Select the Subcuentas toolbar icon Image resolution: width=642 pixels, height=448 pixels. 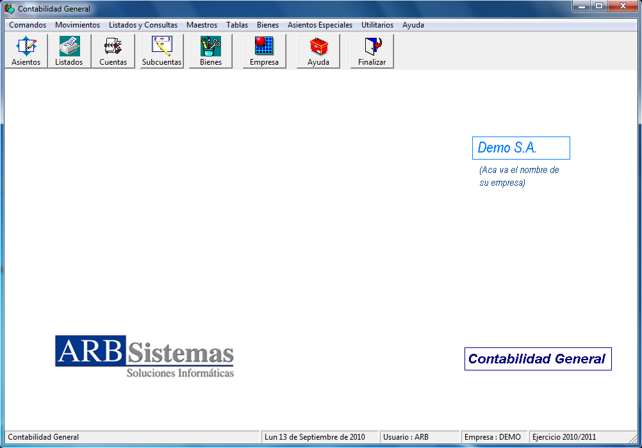pos(161,51)
